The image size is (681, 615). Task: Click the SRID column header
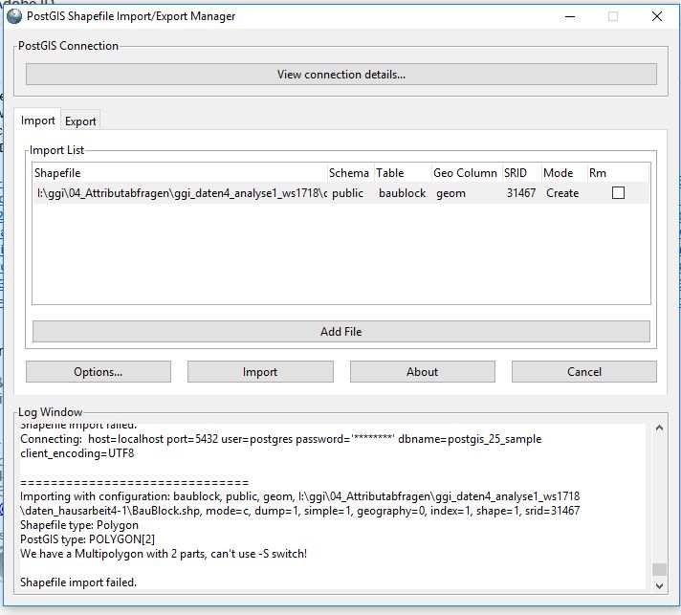(x=521, y=173)
